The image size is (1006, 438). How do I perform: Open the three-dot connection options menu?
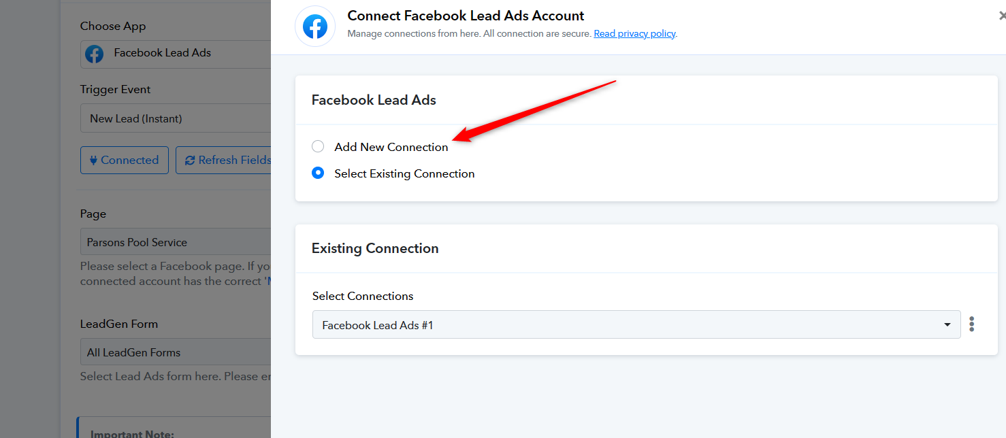pos(971,324)
